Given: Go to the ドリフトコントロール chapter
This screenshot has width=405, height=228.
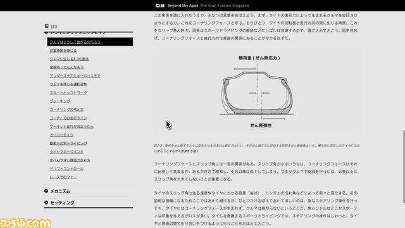Looking at the screenshot, I should (x=66, y=168).
